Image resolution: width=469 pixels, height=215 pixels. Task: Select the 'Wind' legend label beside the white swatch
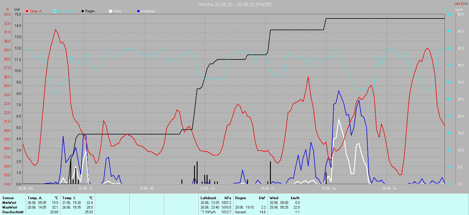117,11
